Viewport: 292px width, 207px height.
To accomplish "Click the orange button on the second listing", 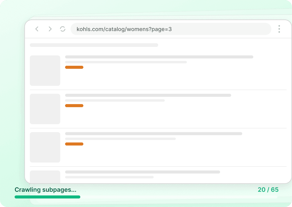I will click(x=74, y=105).
